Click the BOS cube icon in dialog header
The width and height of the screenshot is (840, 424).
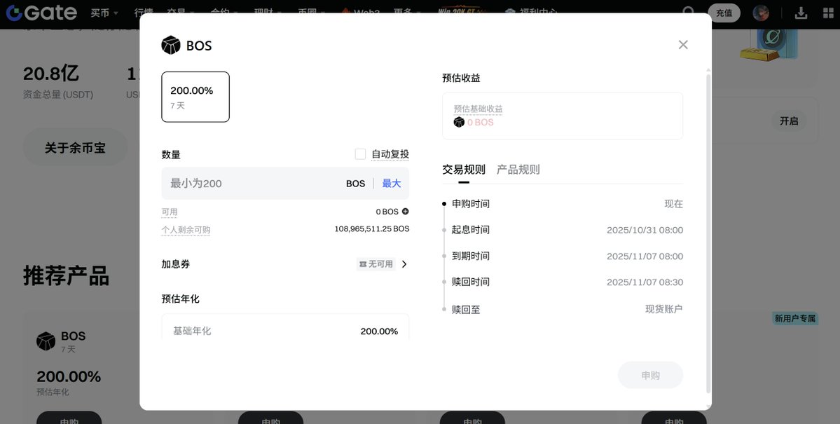pyautogui.click(x=171, y=45)
